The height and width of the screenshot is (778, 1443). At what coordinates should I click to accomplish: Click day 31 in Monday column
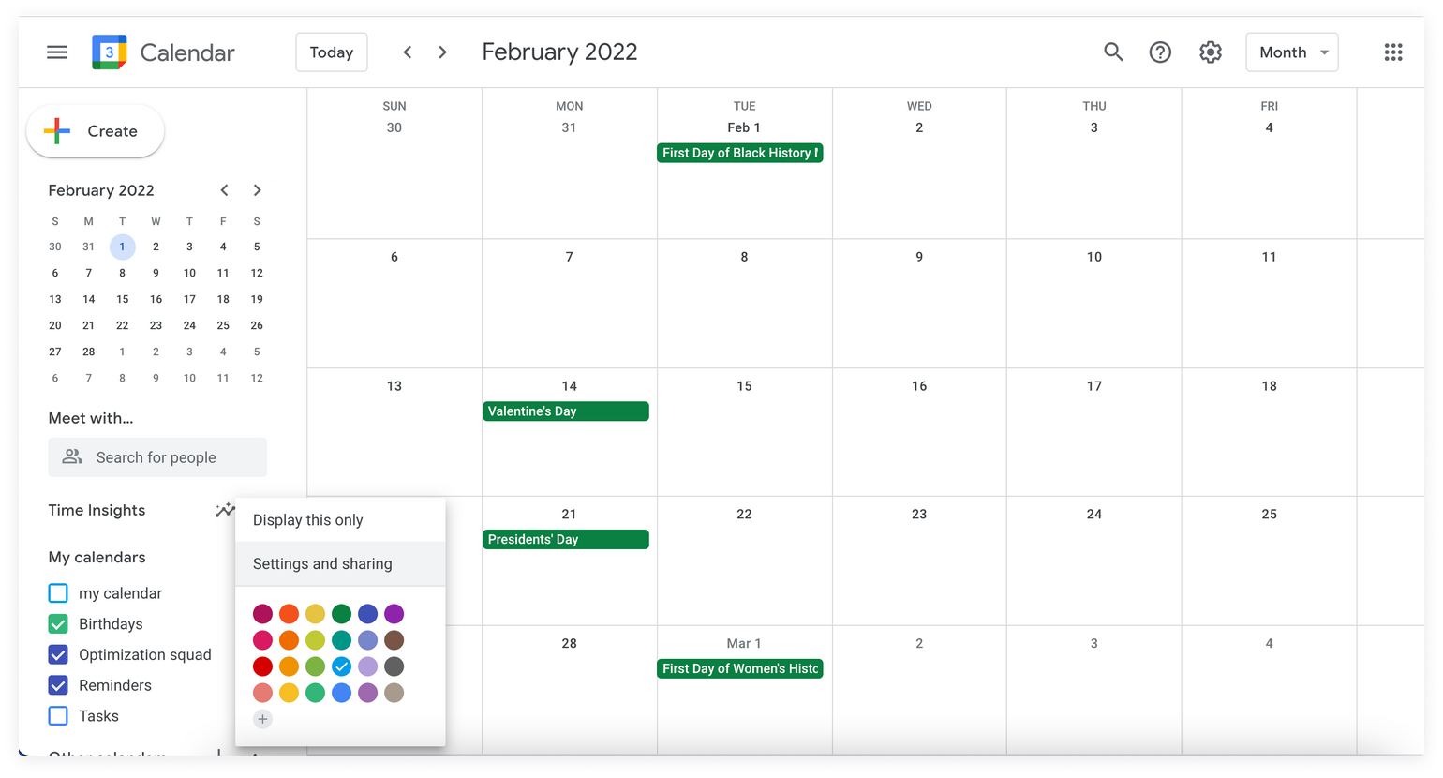point(569,127)
